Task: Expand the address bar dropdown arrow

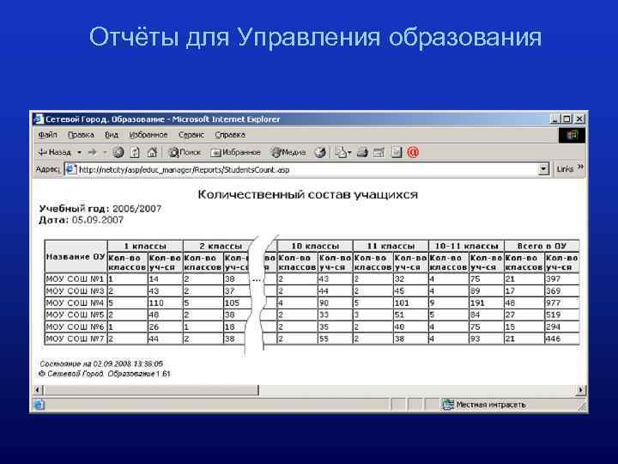Action: pyautogui.click(x=543, y=169)
